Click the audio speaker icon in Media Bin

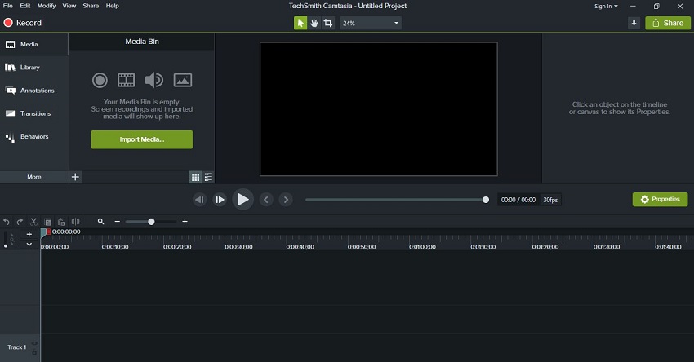coord(154,80)
